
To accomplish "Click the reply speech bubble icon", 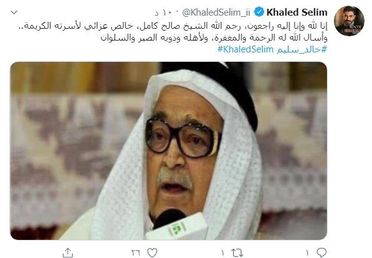I will click(x=322, y=252).
